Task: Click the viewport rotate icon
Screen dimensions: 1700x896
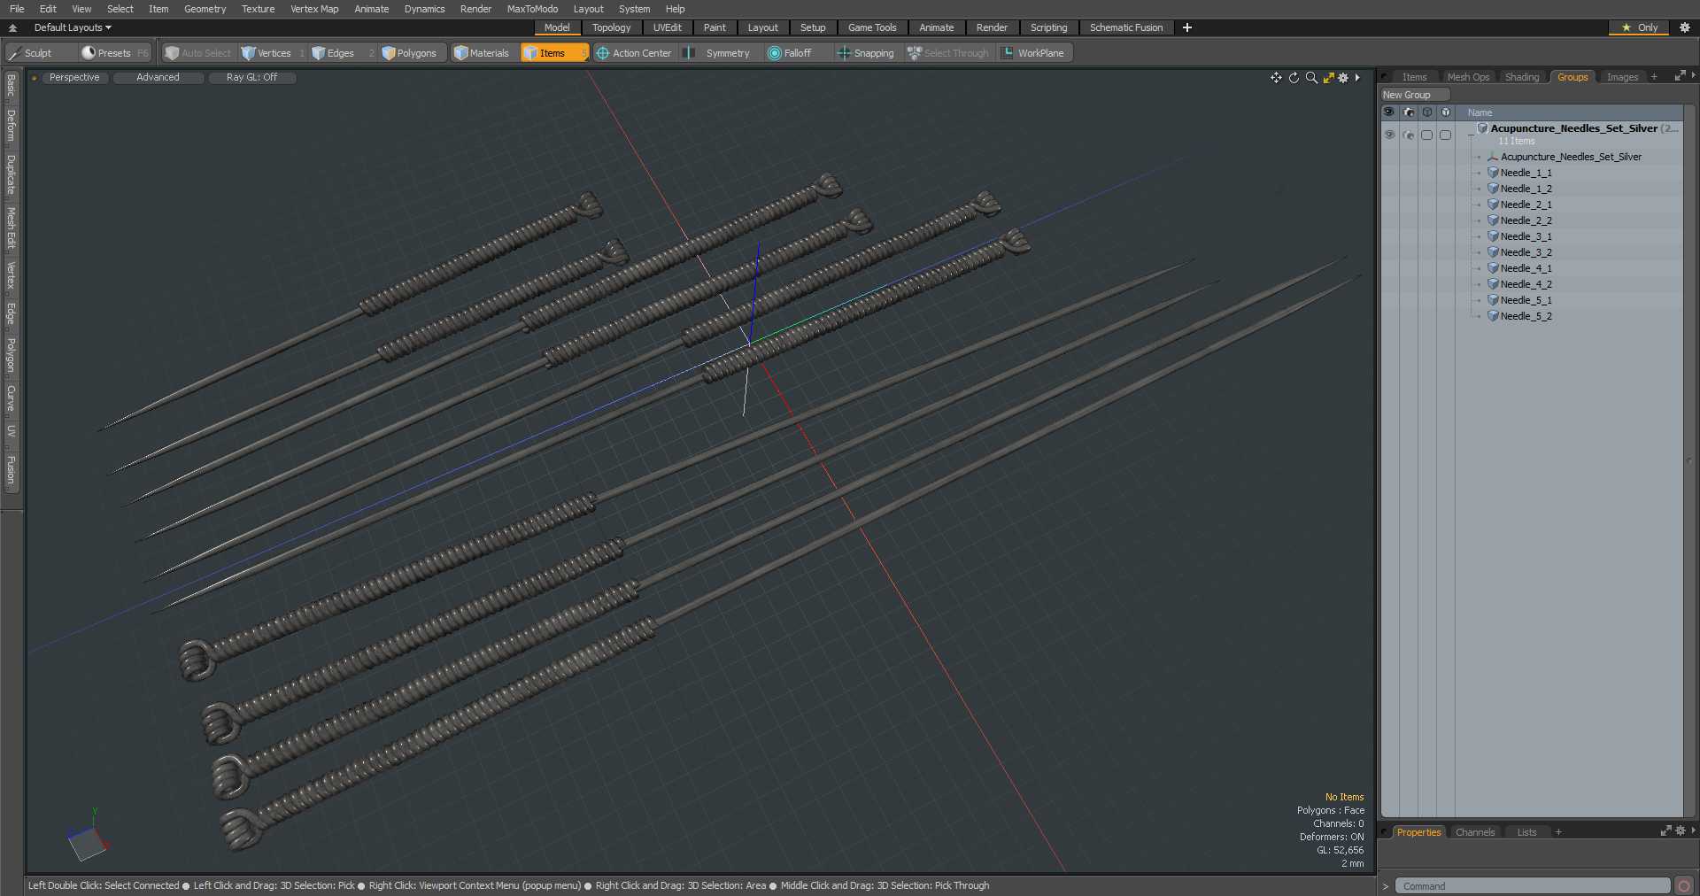Action: [1294, 78]
